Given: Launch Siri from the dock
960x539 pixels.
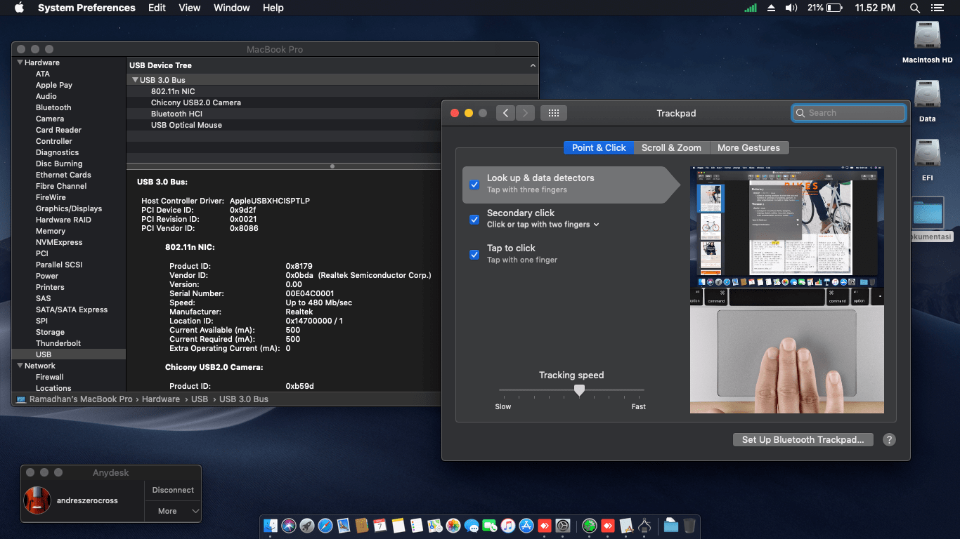Looking at the screenshot, I should point(289,525).
